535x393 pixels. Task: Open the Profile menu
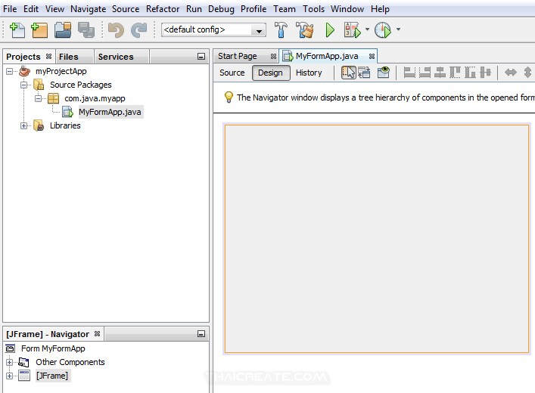point(254,9)
